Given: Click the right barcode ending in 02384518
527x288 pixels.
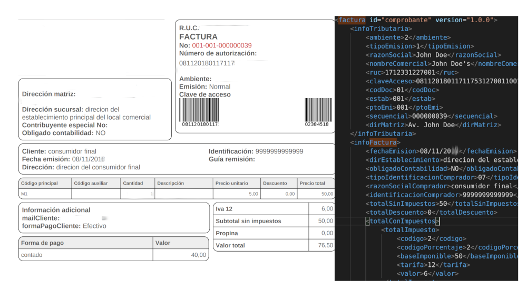Looking at the screenshot, I should coord(317,110).
